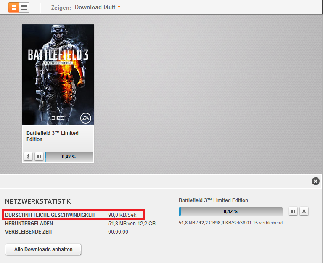Open the "Download läuft" filter dropdown
Screen dimensions: 323x263
[x=98, y=7]
